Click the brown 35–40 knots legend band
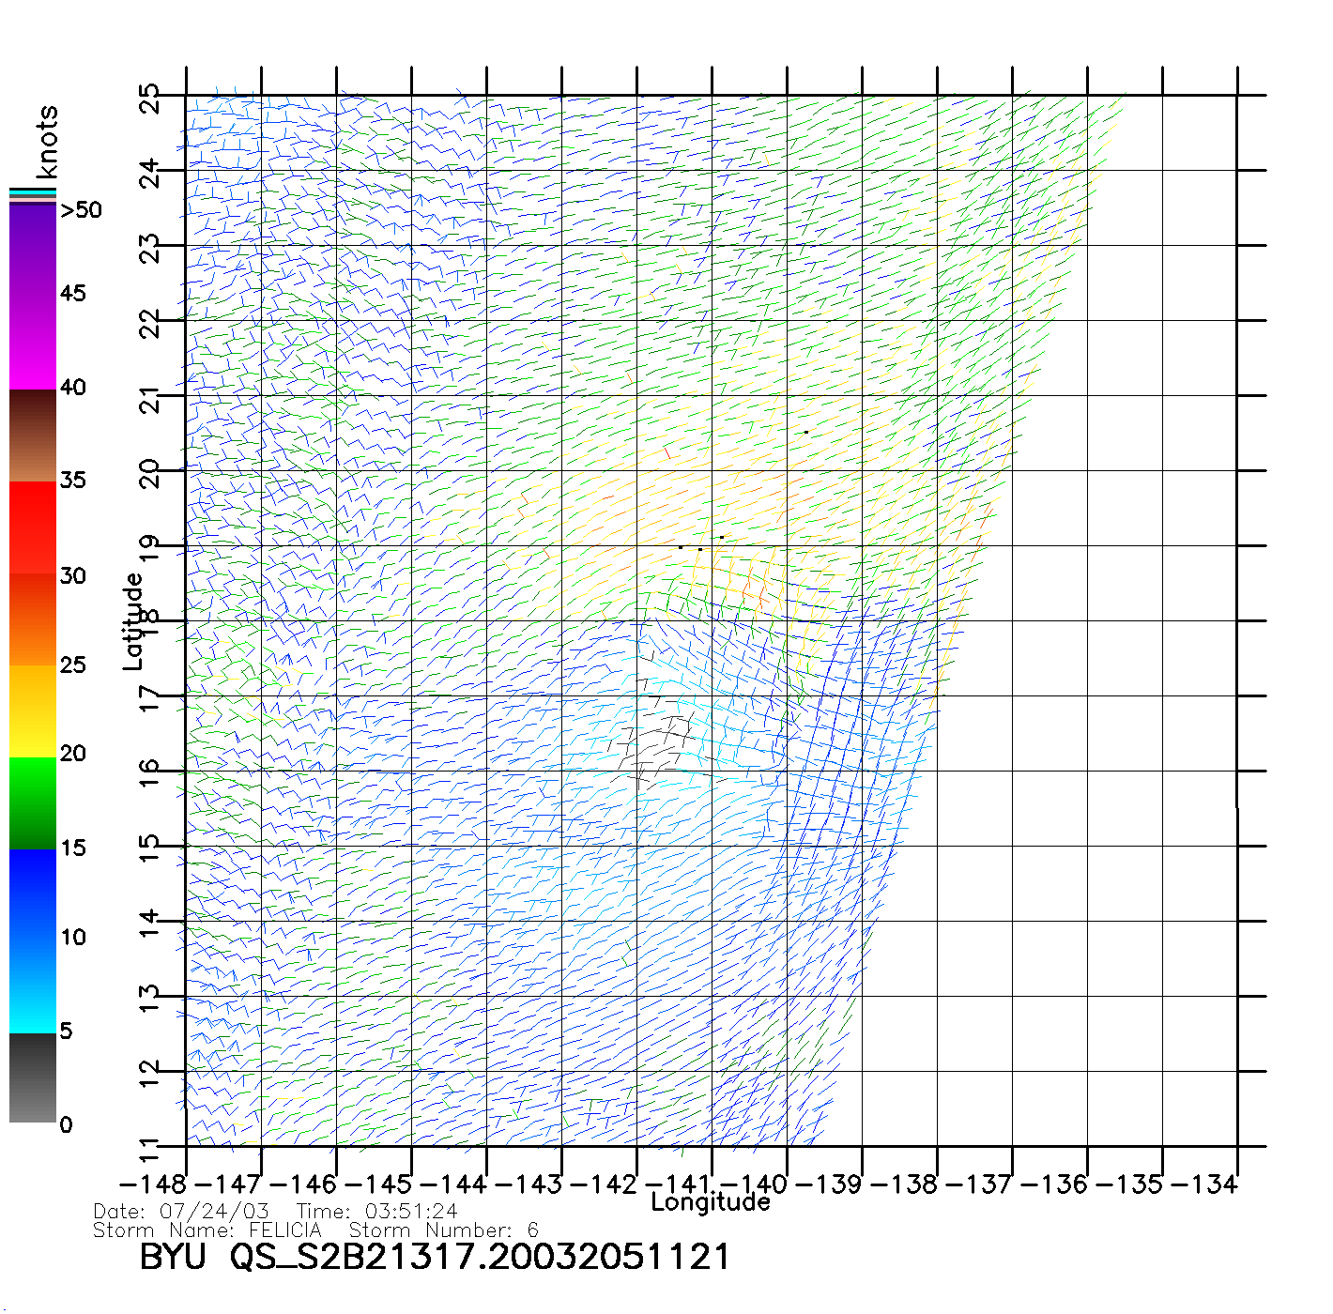 [x=33, y=436]
